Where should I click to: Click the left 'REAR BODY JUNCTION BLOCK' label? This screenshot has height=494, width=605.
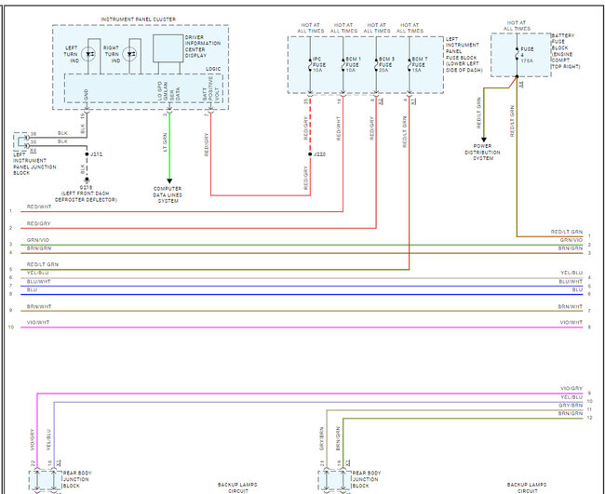coord(77,479)
